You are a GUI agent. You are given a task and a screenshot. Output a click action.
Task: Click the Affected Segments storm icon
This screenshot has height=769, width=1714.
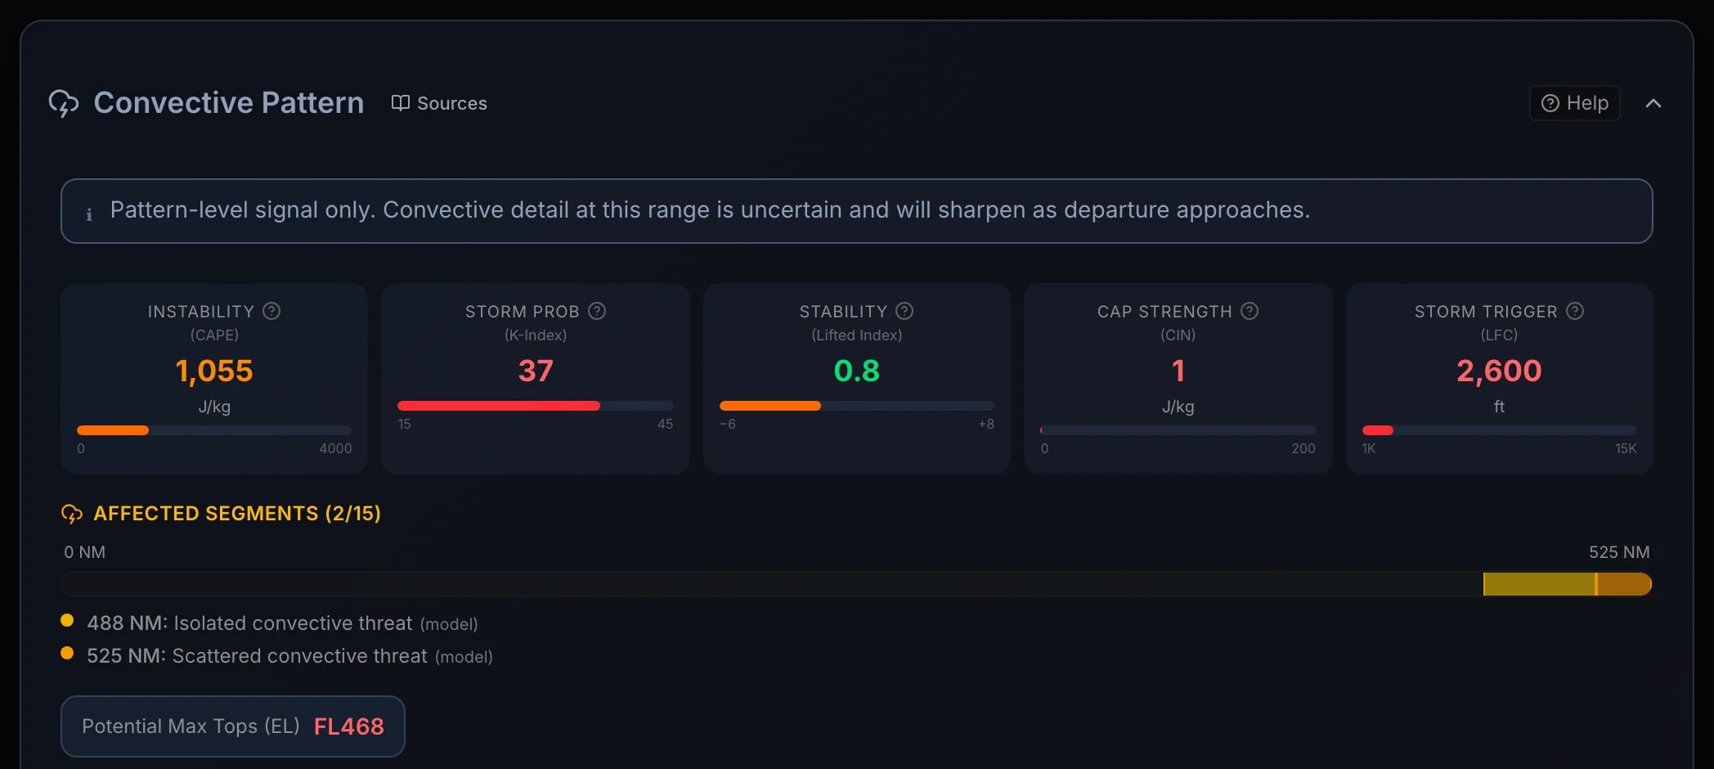coord(72,514)
